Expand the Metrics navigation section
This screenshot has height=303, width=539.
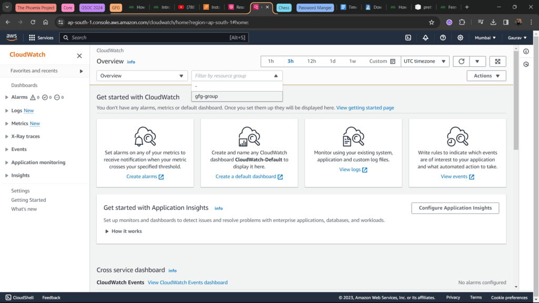click(x=6, y=123)
